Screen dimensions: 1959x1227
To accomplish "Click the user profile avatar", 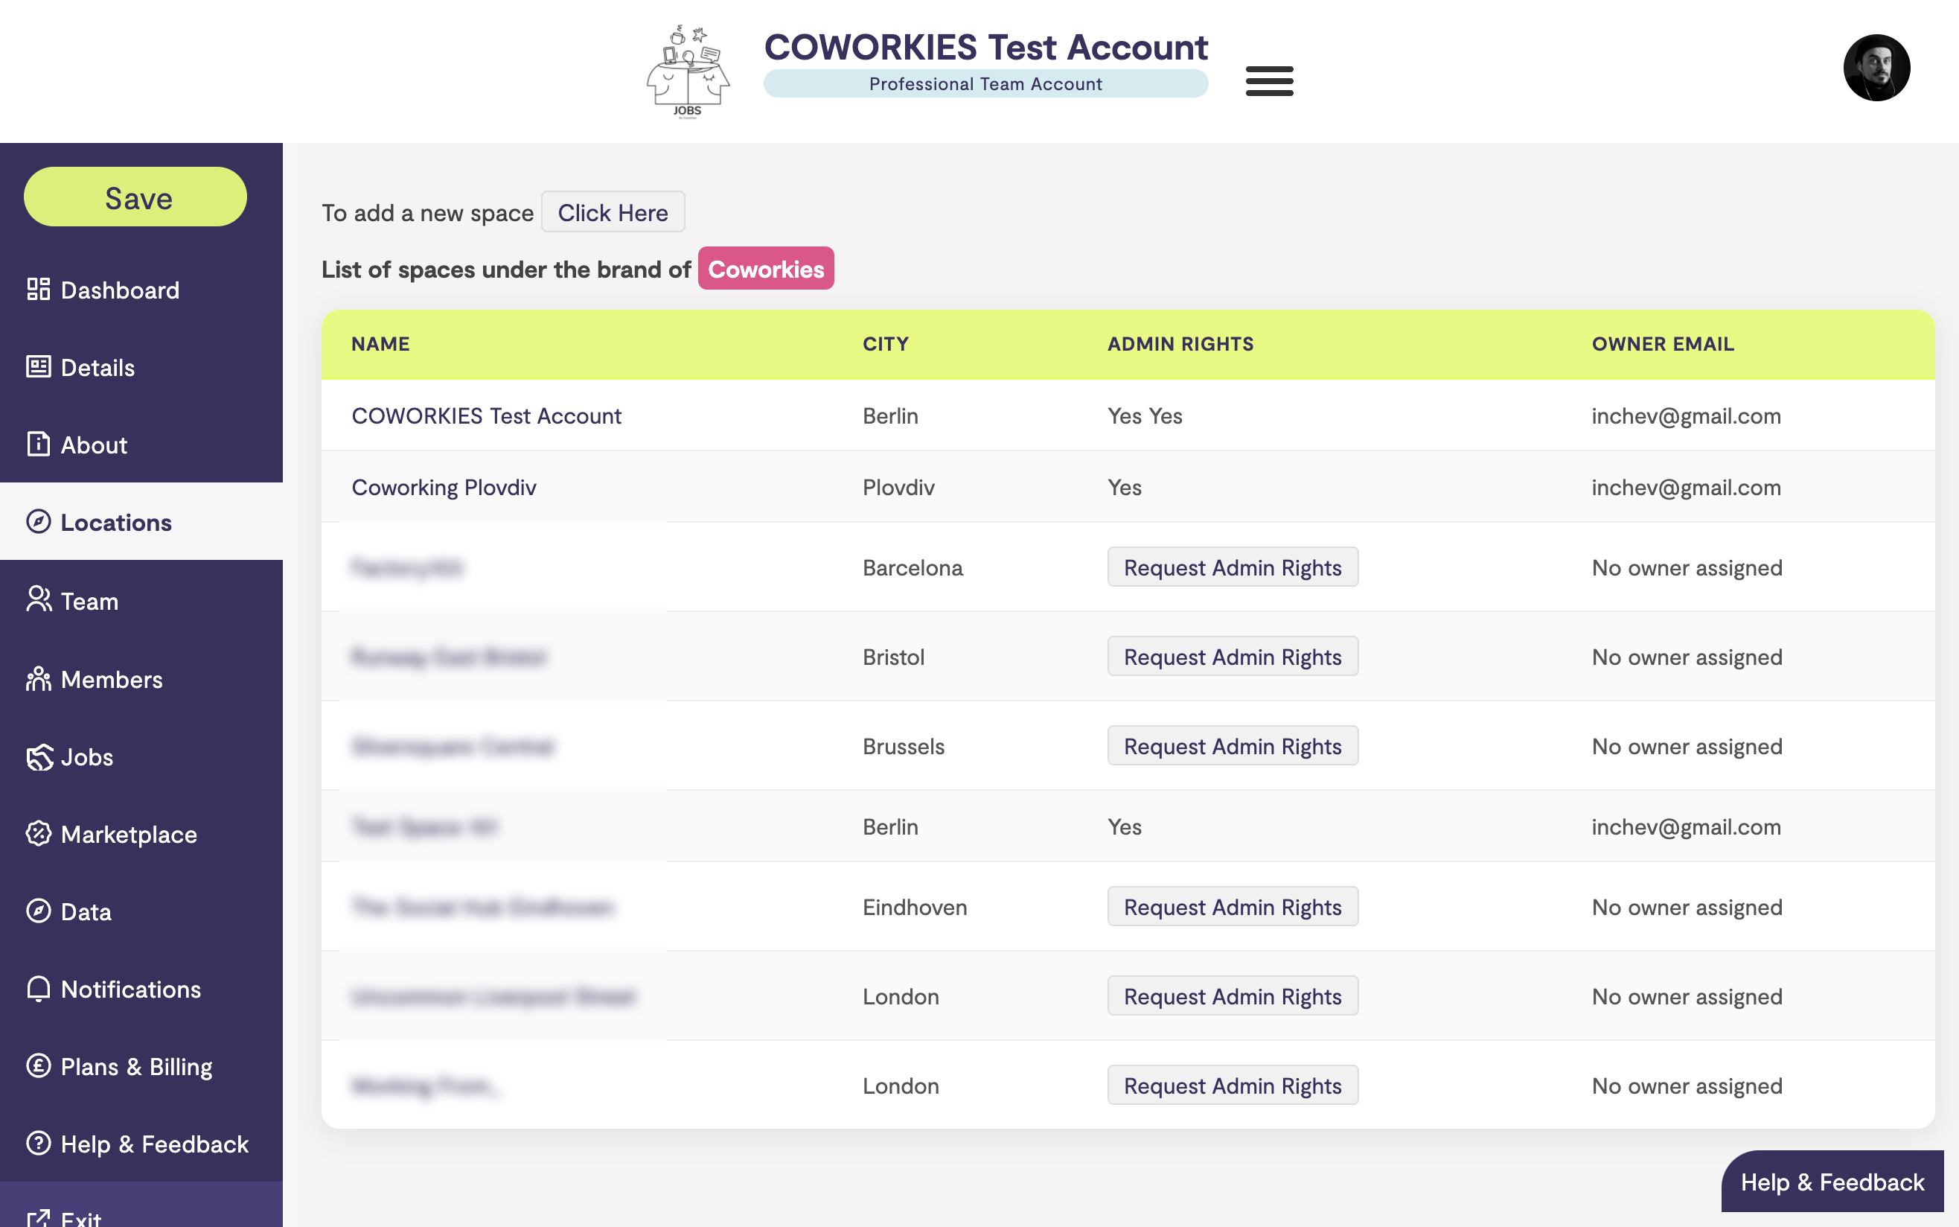I will point(1875,67).
